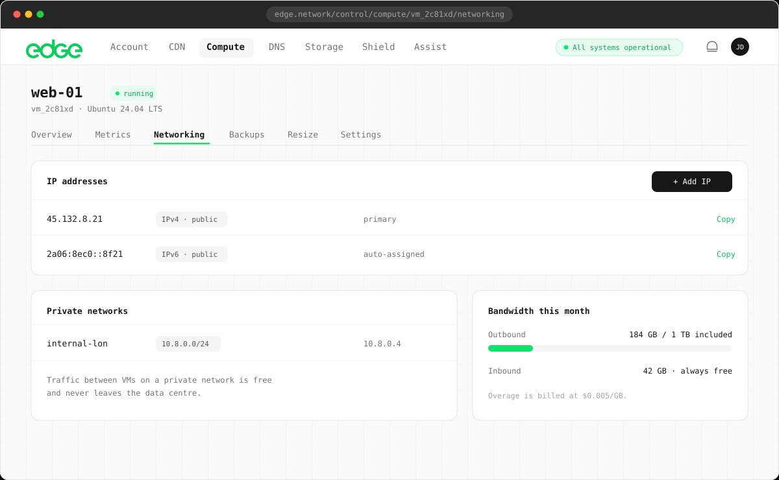Open the Assist section

[430, 47]
